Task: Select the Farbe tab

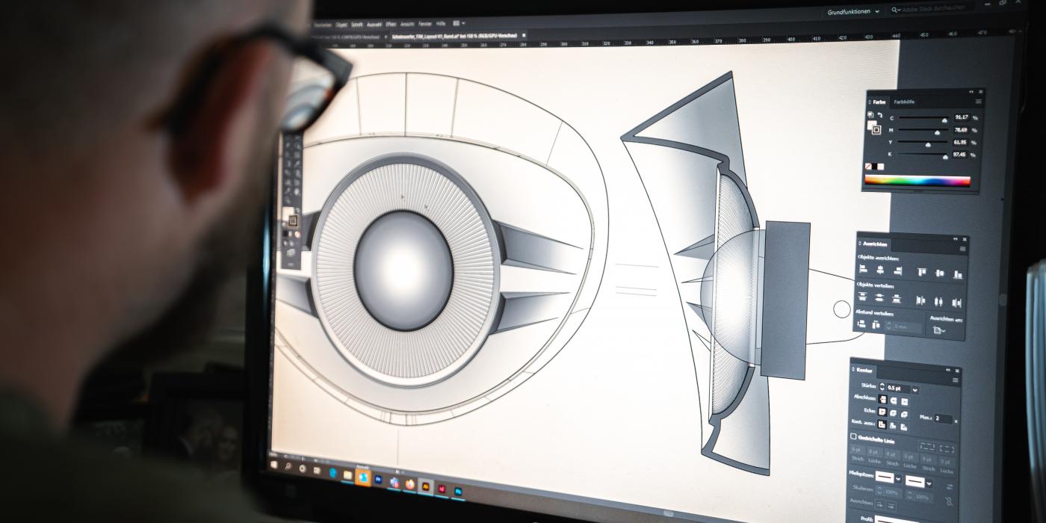Action: (879, 102)
